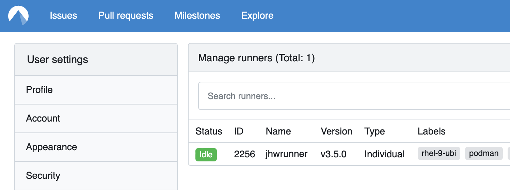
Task: Open Profile settings
Action: [96, 90]
